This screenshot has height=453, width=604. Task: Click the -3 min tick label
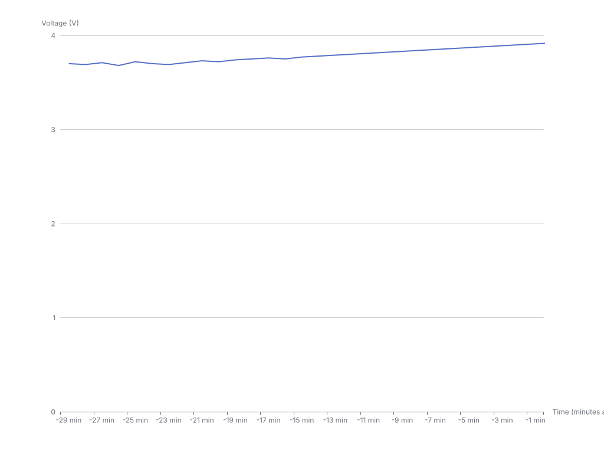502,421
